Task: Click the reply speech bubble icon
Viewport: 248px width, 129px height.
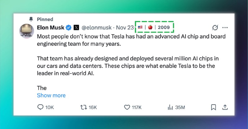Action: [x=40, y=107]
